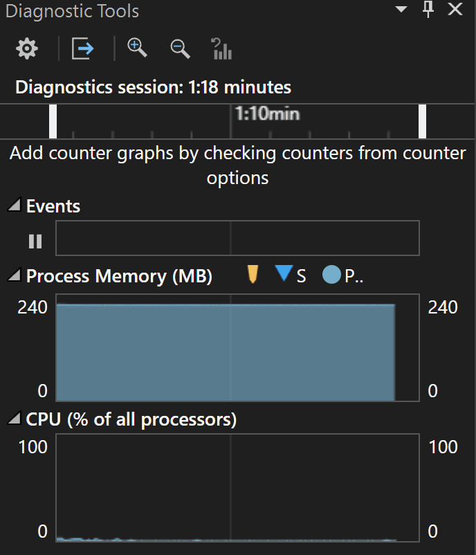This screenshot has height=555, width=476.
Task: Toggle the GC yellow marker legend
Action: (253, 274)
